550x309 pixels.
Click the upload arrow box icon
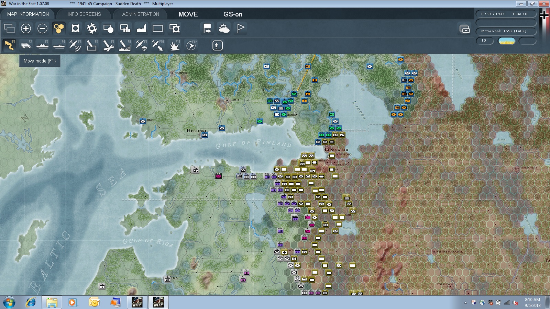point(217,45)
